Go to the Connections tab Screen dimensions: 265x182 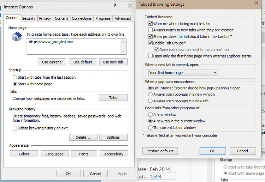pos(82,18)
